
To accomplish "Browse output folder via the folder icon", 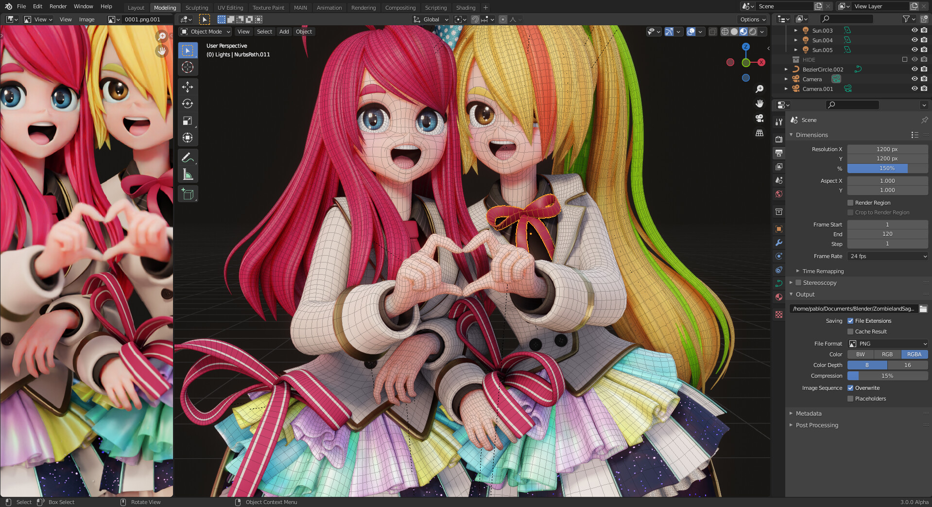I will click(x=923, y=309).
